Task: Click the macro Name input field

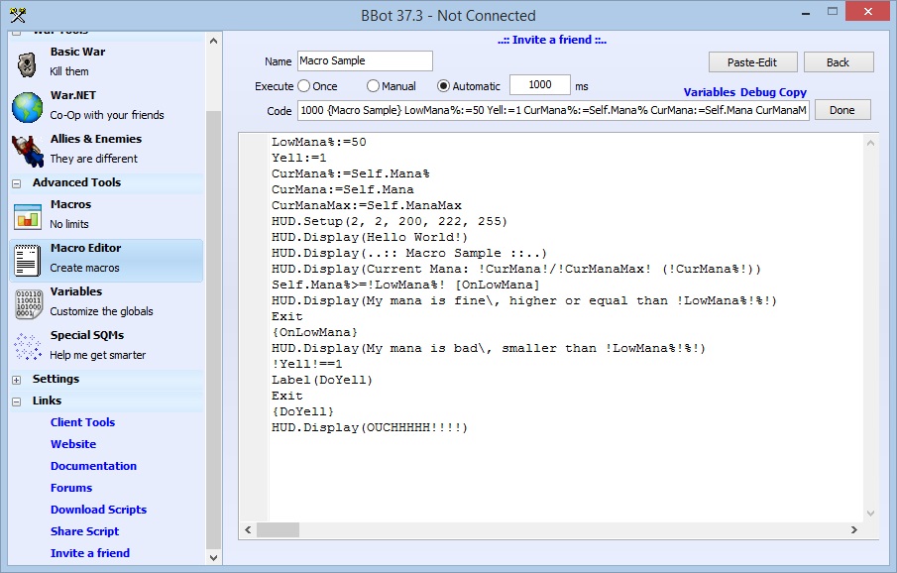Action: click(x=364, y=61)
